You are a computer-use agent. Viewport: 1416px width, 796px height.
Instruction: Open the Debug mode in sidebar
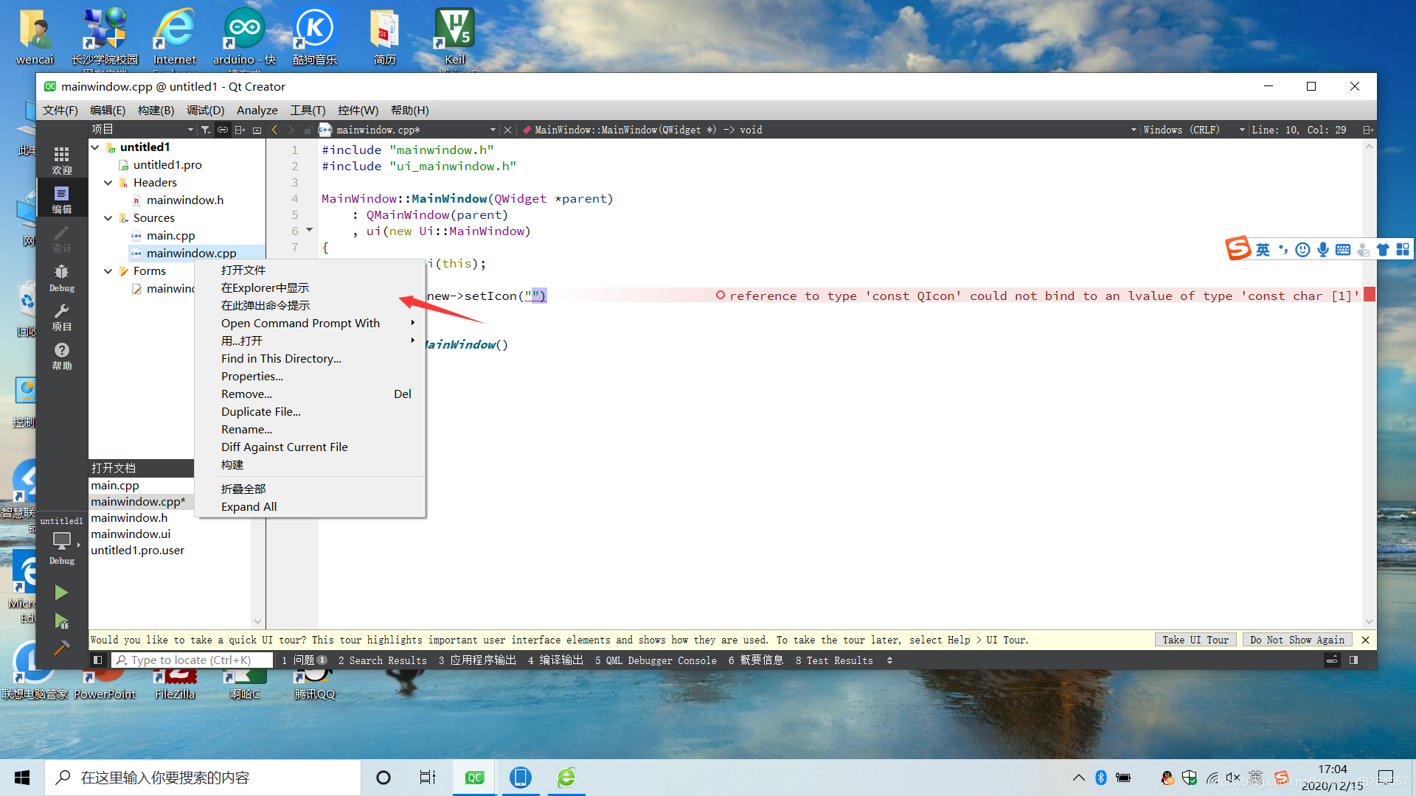point(62,278)
